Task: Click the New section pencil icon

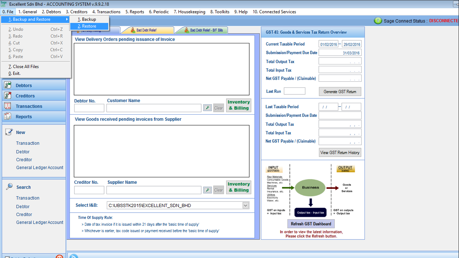Action: point(9,132)
